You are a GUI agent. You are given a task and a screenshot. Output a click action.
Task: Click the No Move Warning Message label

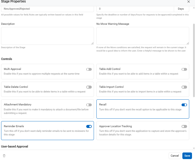[113, 24]
